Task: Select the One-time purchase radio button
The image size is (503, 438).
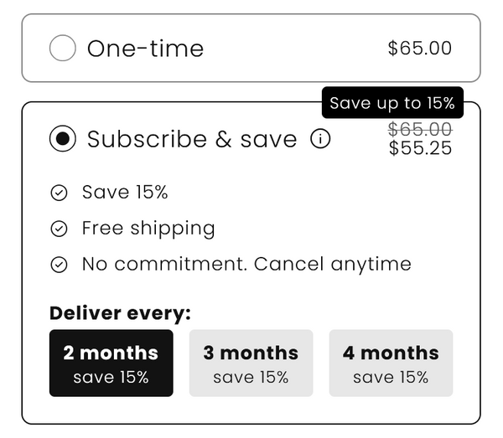Action: point(63,48)
